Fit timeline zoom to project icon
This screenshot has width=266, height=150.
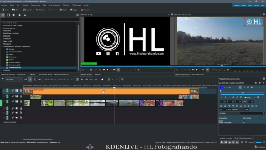[242, 142]
